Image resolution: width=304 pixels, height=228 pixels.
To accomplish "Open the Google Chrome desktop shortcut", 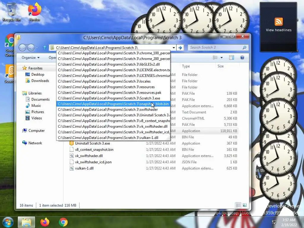I will 9,45.
